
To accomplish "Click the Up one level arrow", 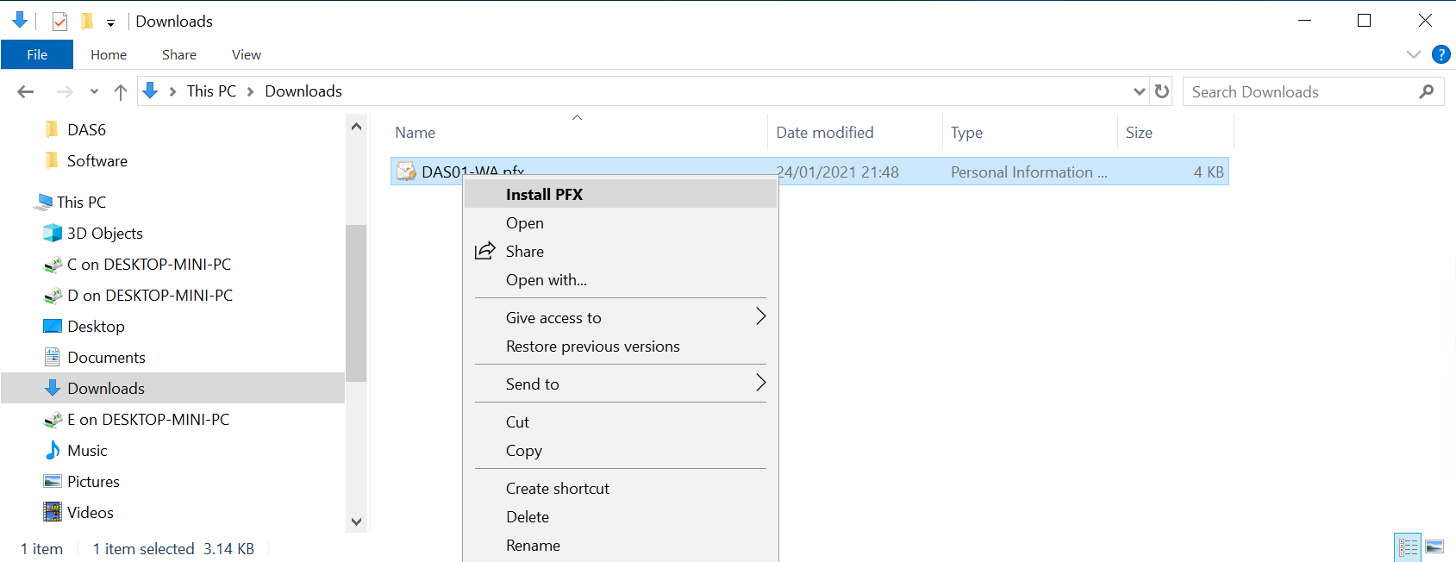I will point(121,91).
